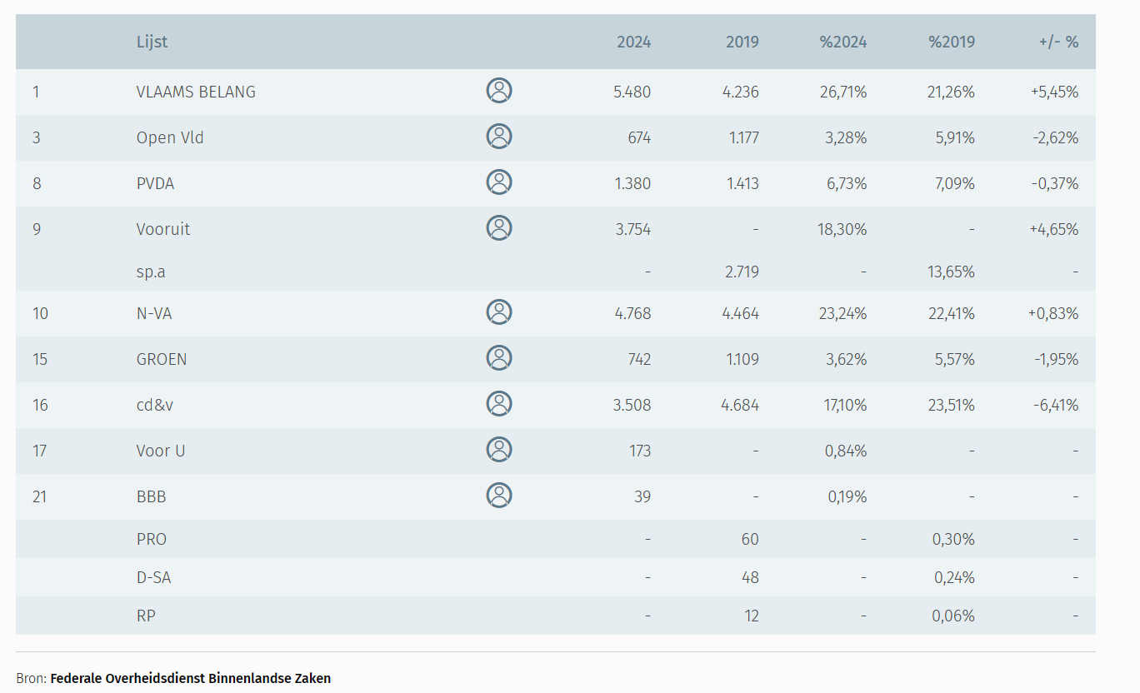Click the 0,30% percentage cell
The height and width of the screenshot is (693, 1140).
954,540
